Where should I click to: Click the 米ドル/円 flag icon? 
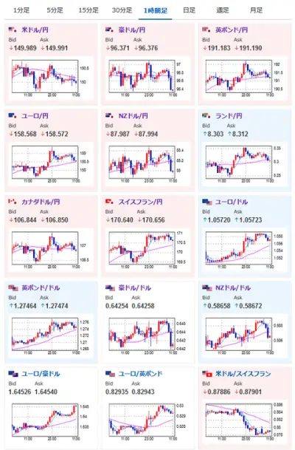click(13, 30)
